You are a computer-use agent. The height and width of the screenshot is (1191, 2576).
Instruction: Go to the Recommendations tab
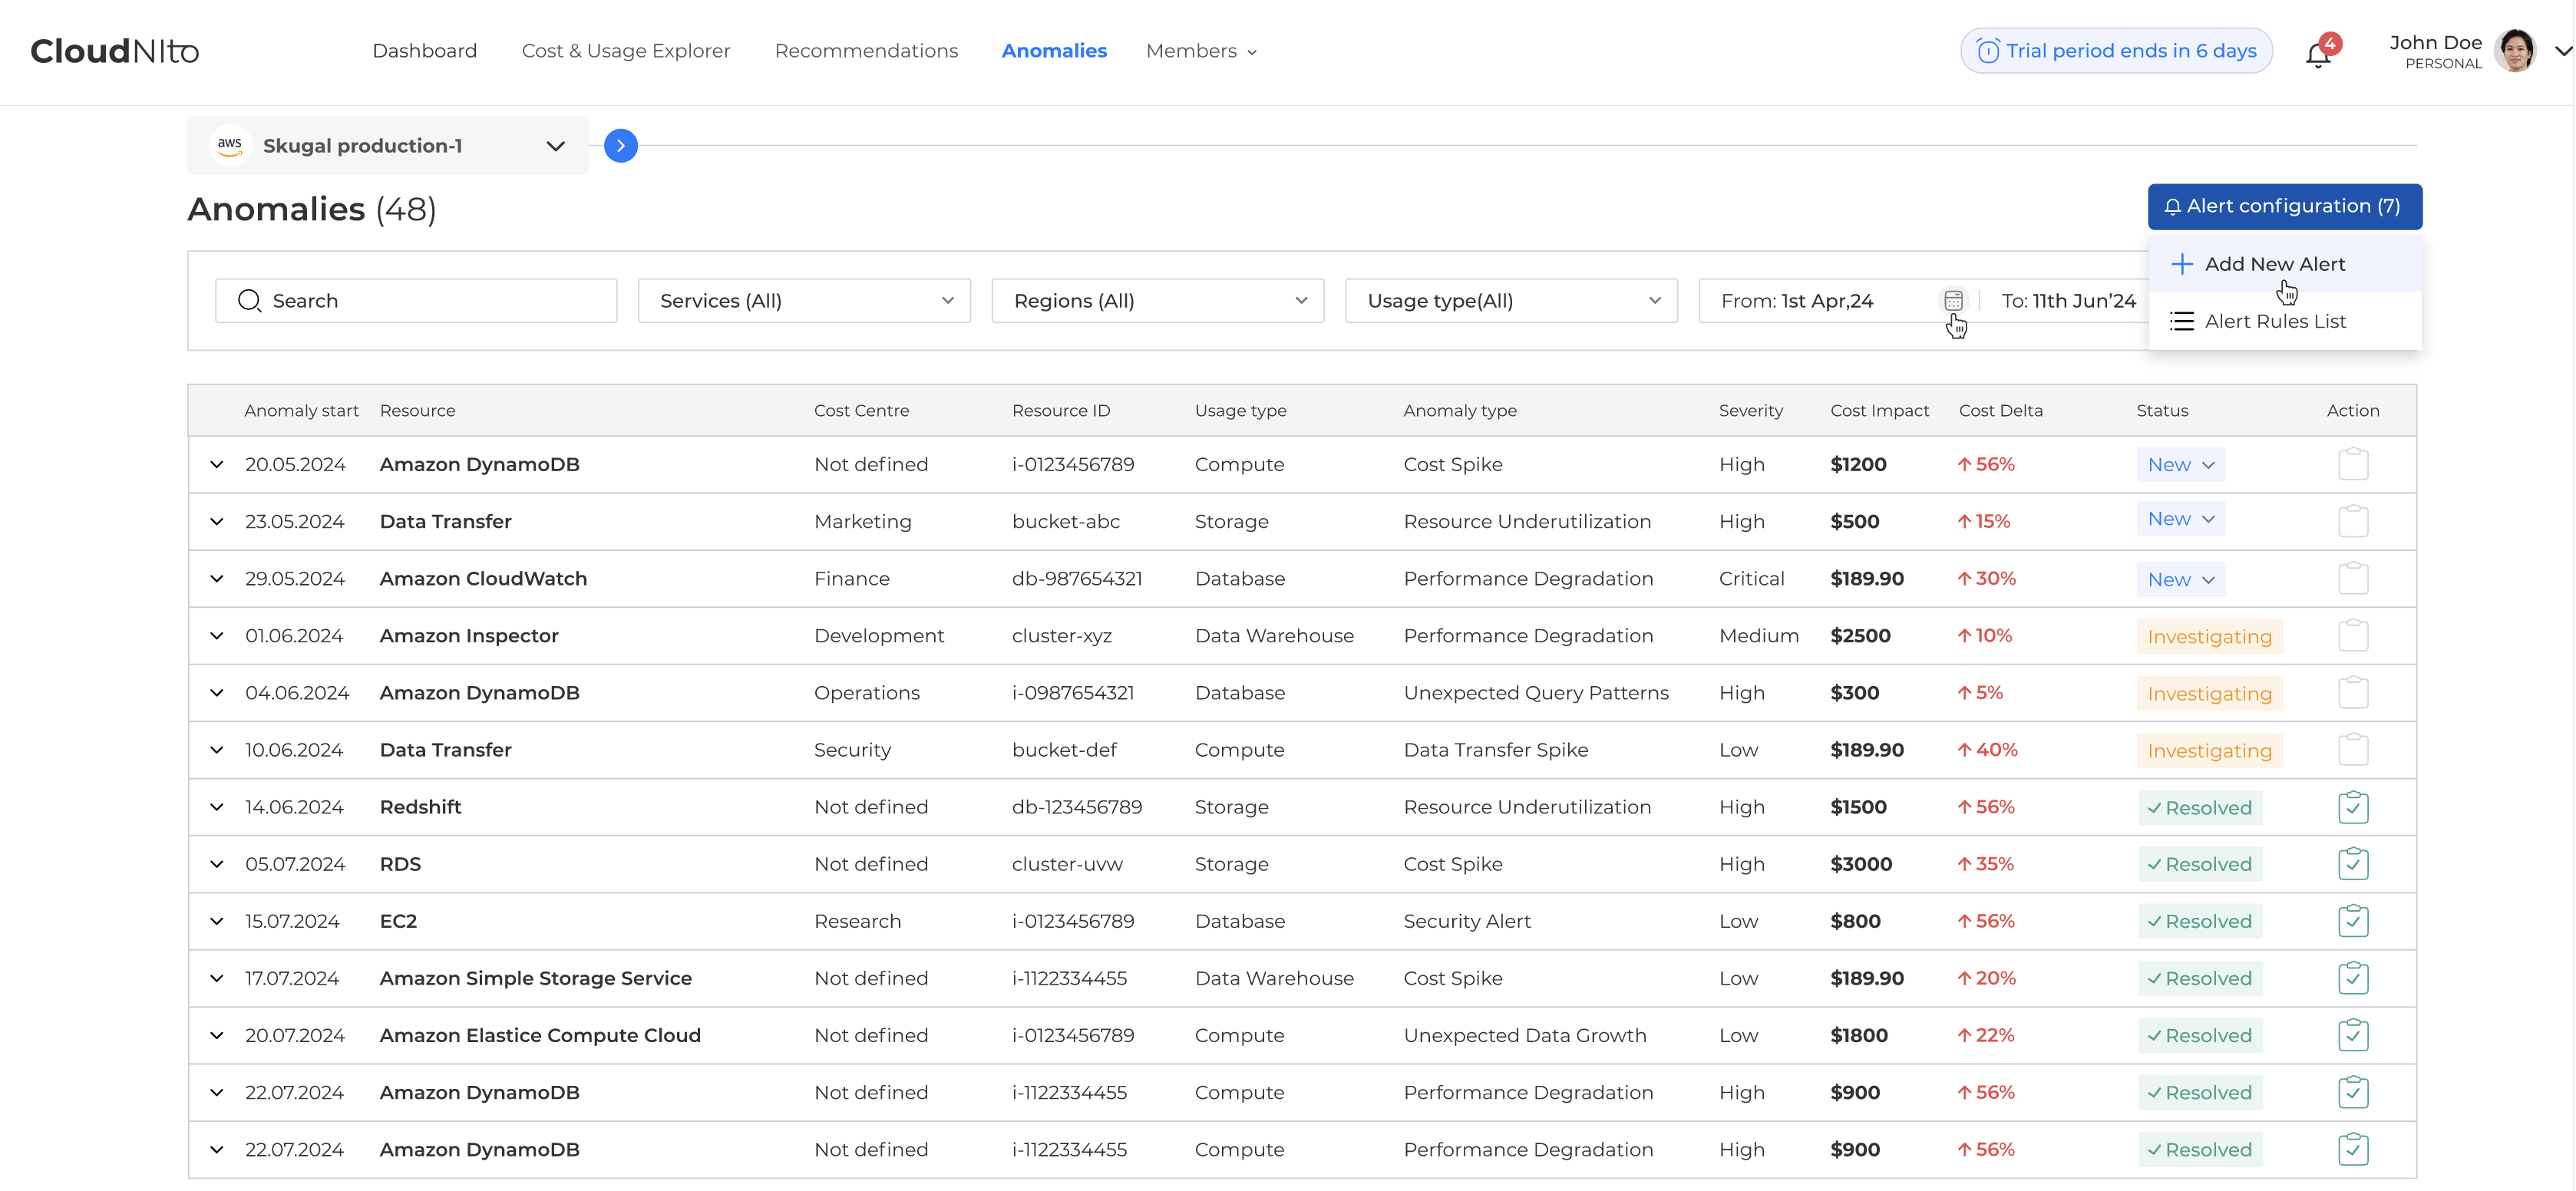coord(866,51)
